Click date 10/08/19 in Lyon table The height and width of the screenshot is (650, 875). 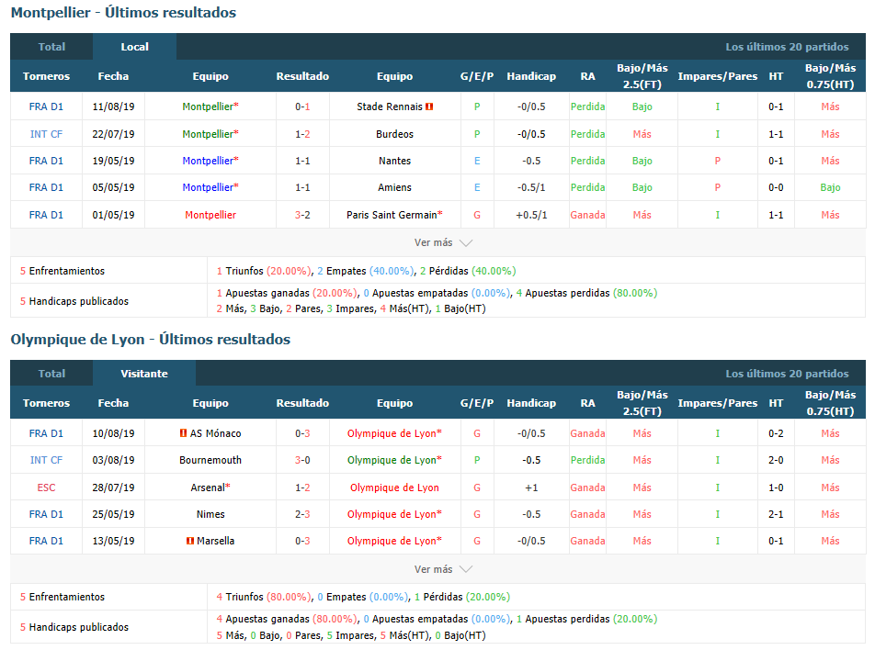tap(113, 433)
